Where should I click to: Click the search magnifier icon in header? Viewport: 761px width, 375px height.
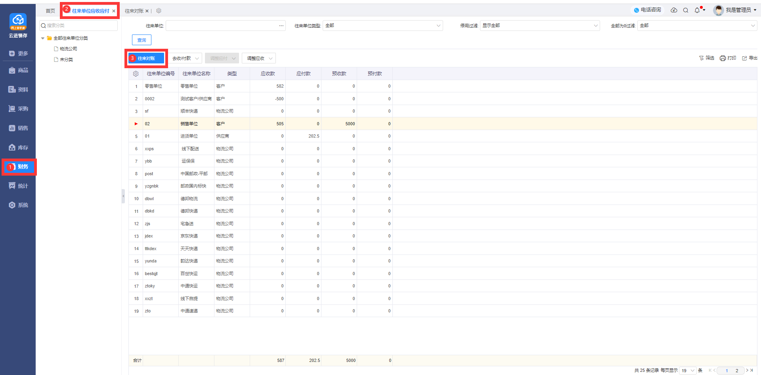[x=686, y=10]
